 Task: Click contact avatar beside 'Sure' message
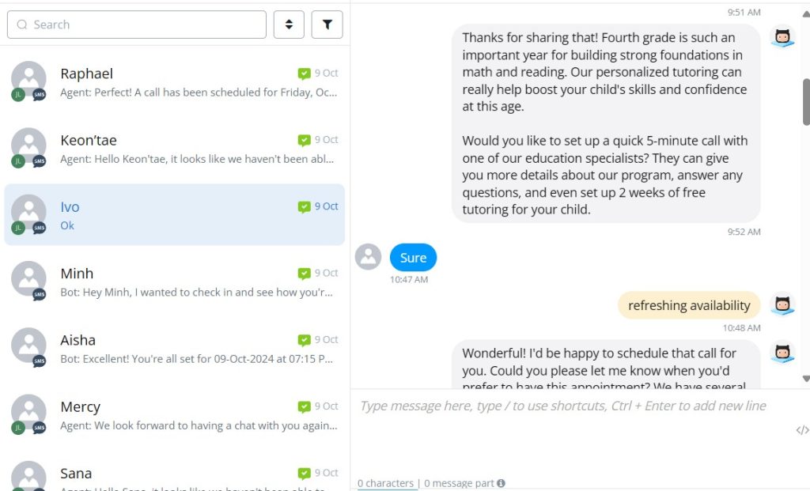(x=369, y=257)
